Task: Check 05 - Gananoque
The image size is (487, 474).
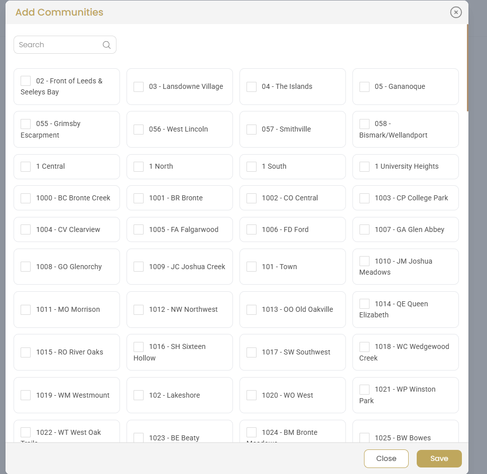Action: pos(364,86)
